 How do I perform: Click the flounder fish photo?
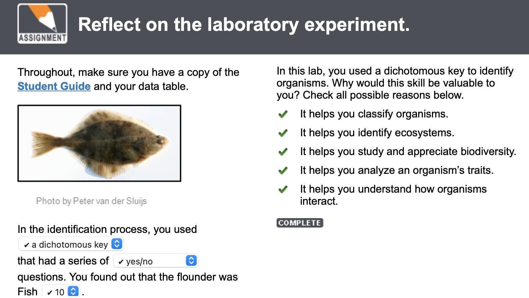[x=99, y=143]
